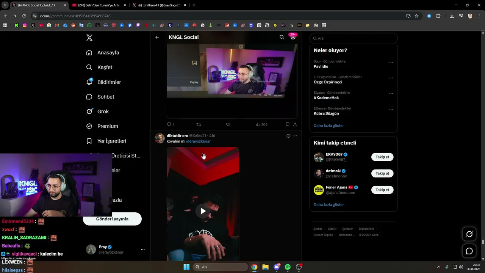485x273 pixels.
Task: Open the Chrome three-dot menu
Action: [479, 16]
